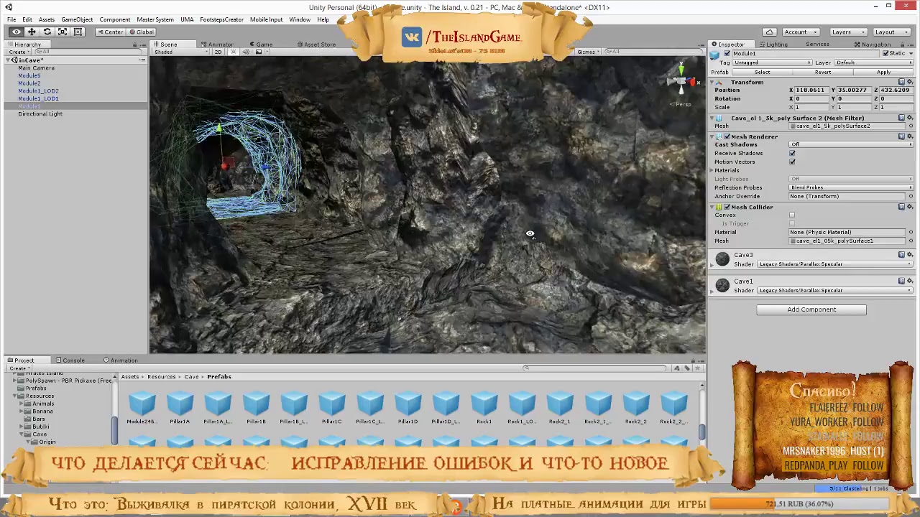This screenshot has width=920, height=517.
Task: Open the Cave1 material shader dropdown
Action: [x=834, y=291]
